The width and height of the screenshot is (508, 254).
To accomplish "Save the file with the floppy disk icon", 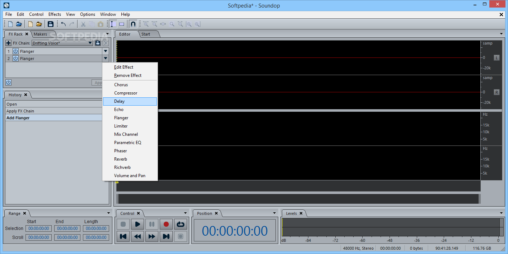I will tap(51, 24).
